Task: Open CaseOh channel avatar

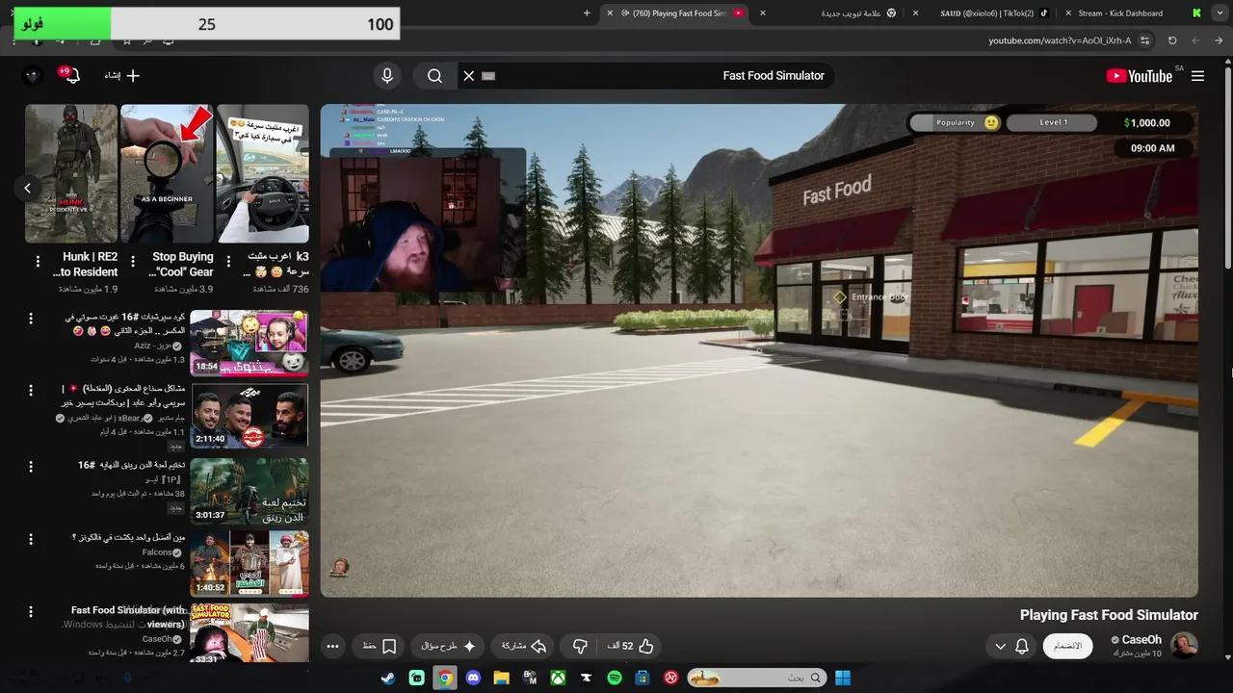Action: tap(1184, 646)
